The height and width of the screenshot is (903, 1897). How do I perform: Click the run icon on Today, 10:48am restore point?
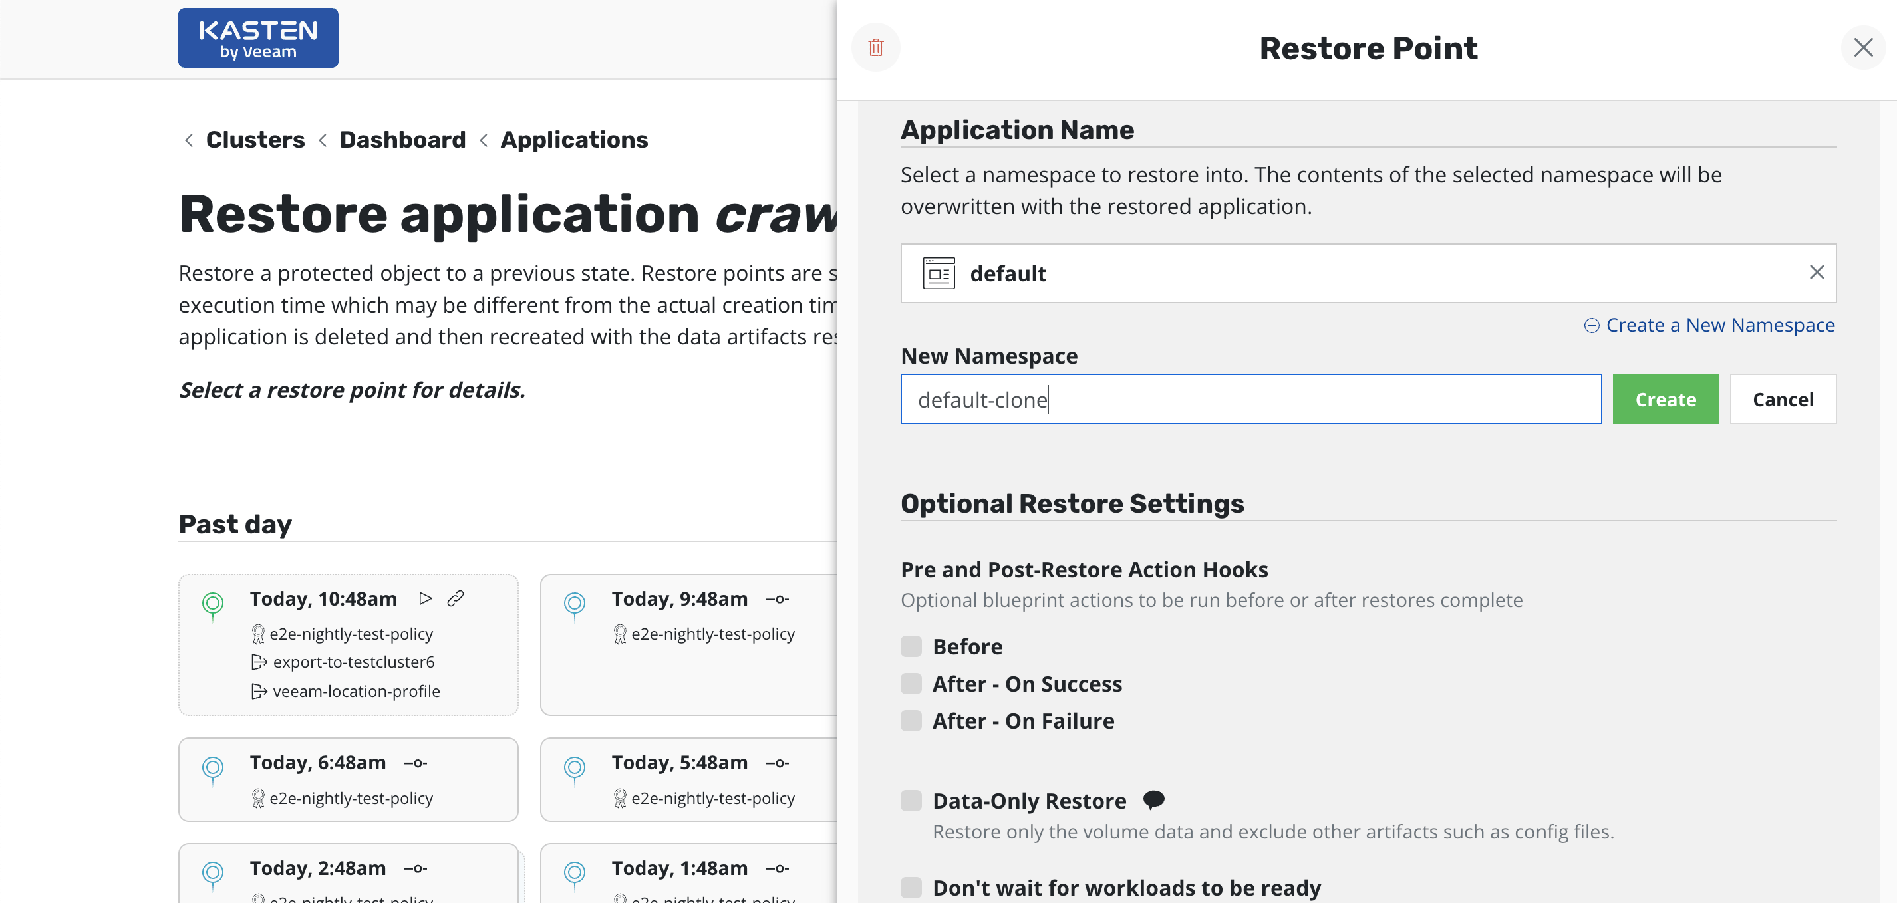click(426, 598)
